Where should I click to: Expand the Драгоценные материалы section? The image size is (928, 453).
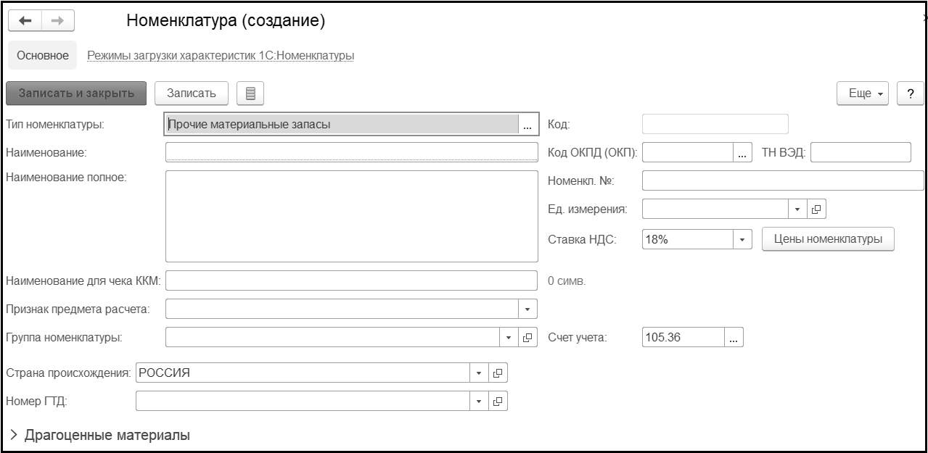[x=14, y=436]
